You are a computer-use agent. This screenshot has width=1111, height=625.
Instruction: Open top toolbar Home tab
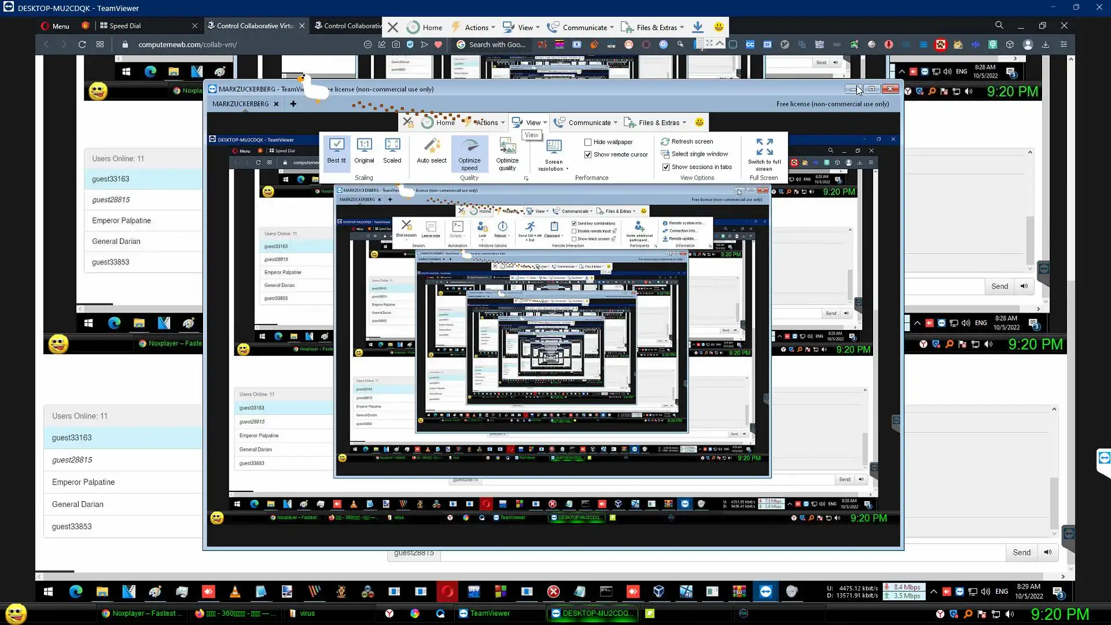pyautogui.click(x=432, y=27)
